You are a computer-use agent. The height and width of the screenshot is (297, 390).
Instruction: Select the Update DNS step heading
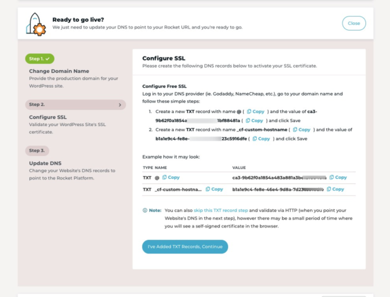tap(45, 163)
